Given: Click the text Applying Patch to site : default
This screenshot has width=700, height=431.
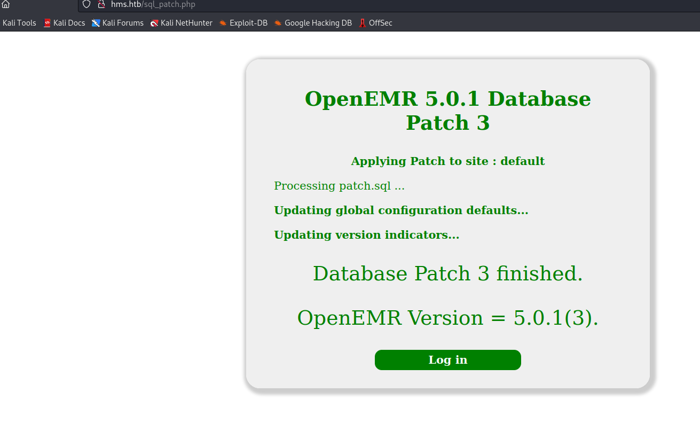Looking at the screenshot, I should 447,161.
